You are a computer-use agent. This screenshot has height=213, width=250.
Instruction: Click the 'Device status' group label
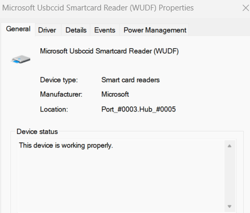[37, 131]
